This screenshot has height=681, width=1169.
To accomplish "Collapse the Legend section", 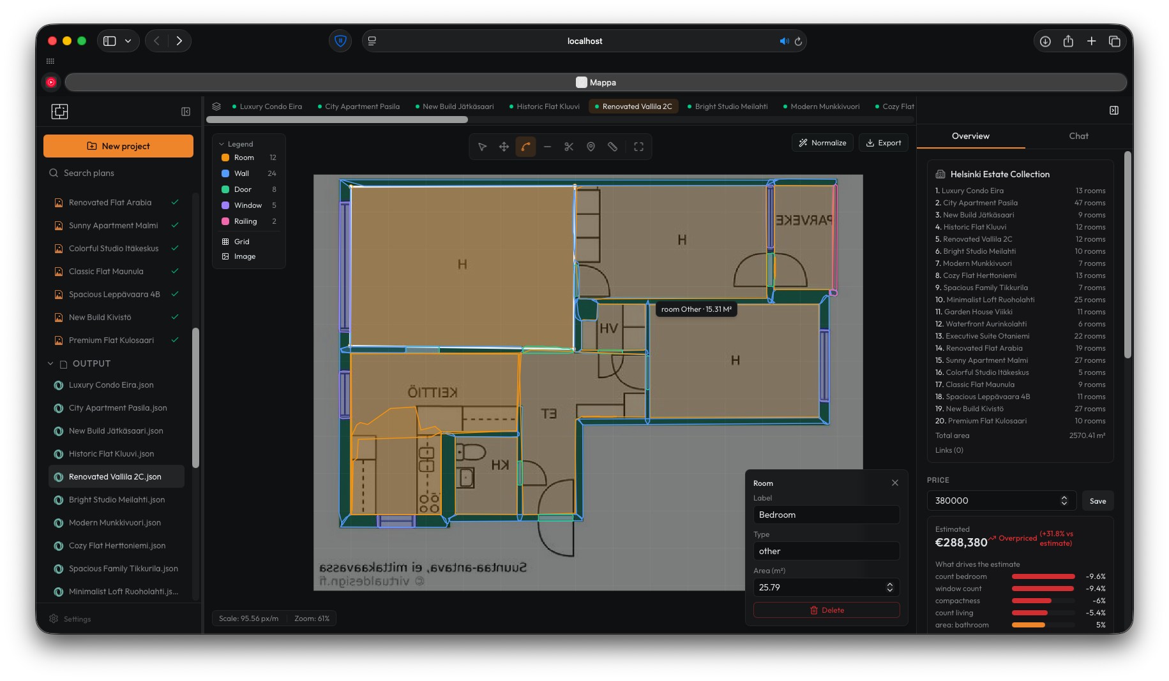I will pyautogui.click(x=236, y=144).
